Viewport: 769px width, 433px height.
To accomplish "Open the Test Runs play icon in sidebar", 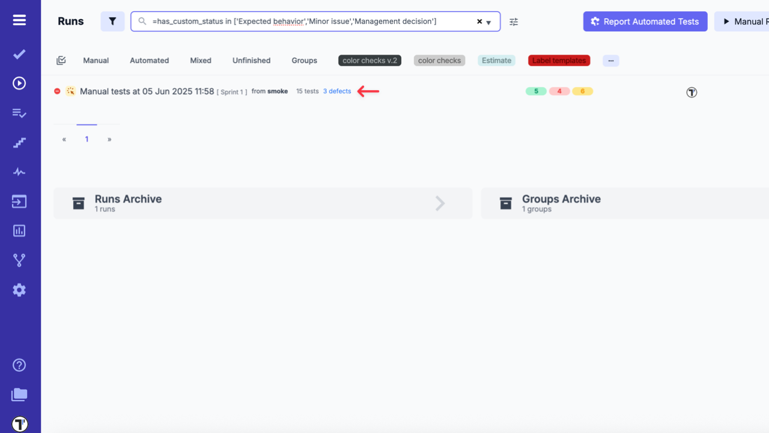I will pos(19,83).
